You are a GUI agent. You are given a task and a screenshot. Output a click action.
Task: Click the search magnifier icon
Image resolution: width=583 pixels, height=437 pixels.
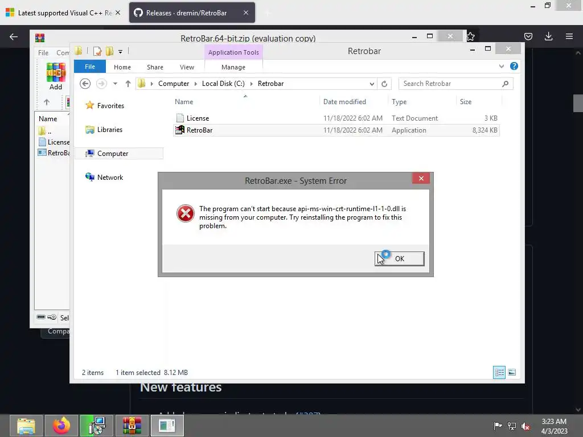(x=505, y=84)
